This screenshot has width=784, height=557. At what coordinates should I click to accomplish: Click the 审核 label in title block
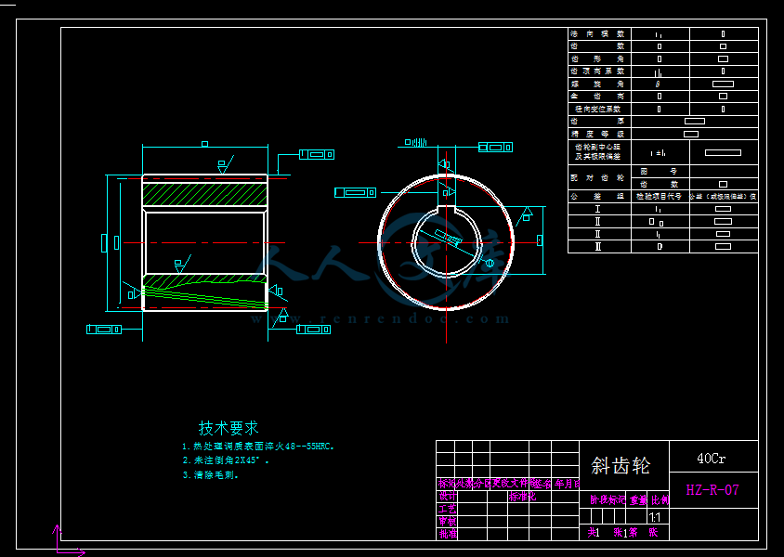(448, 522)
